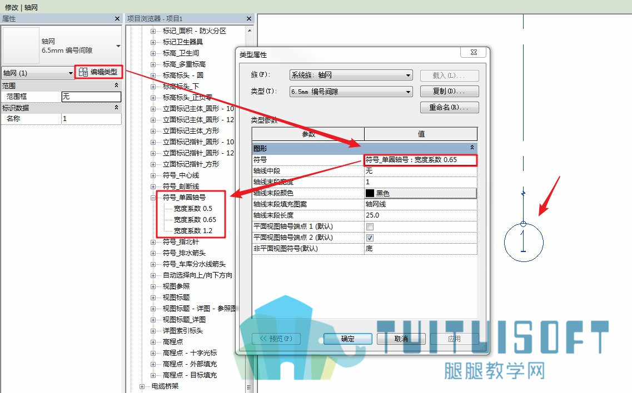Expand the 标记卫生器具 tree node
The width and height of the screenshot is (632, 393).
(153, 42)
